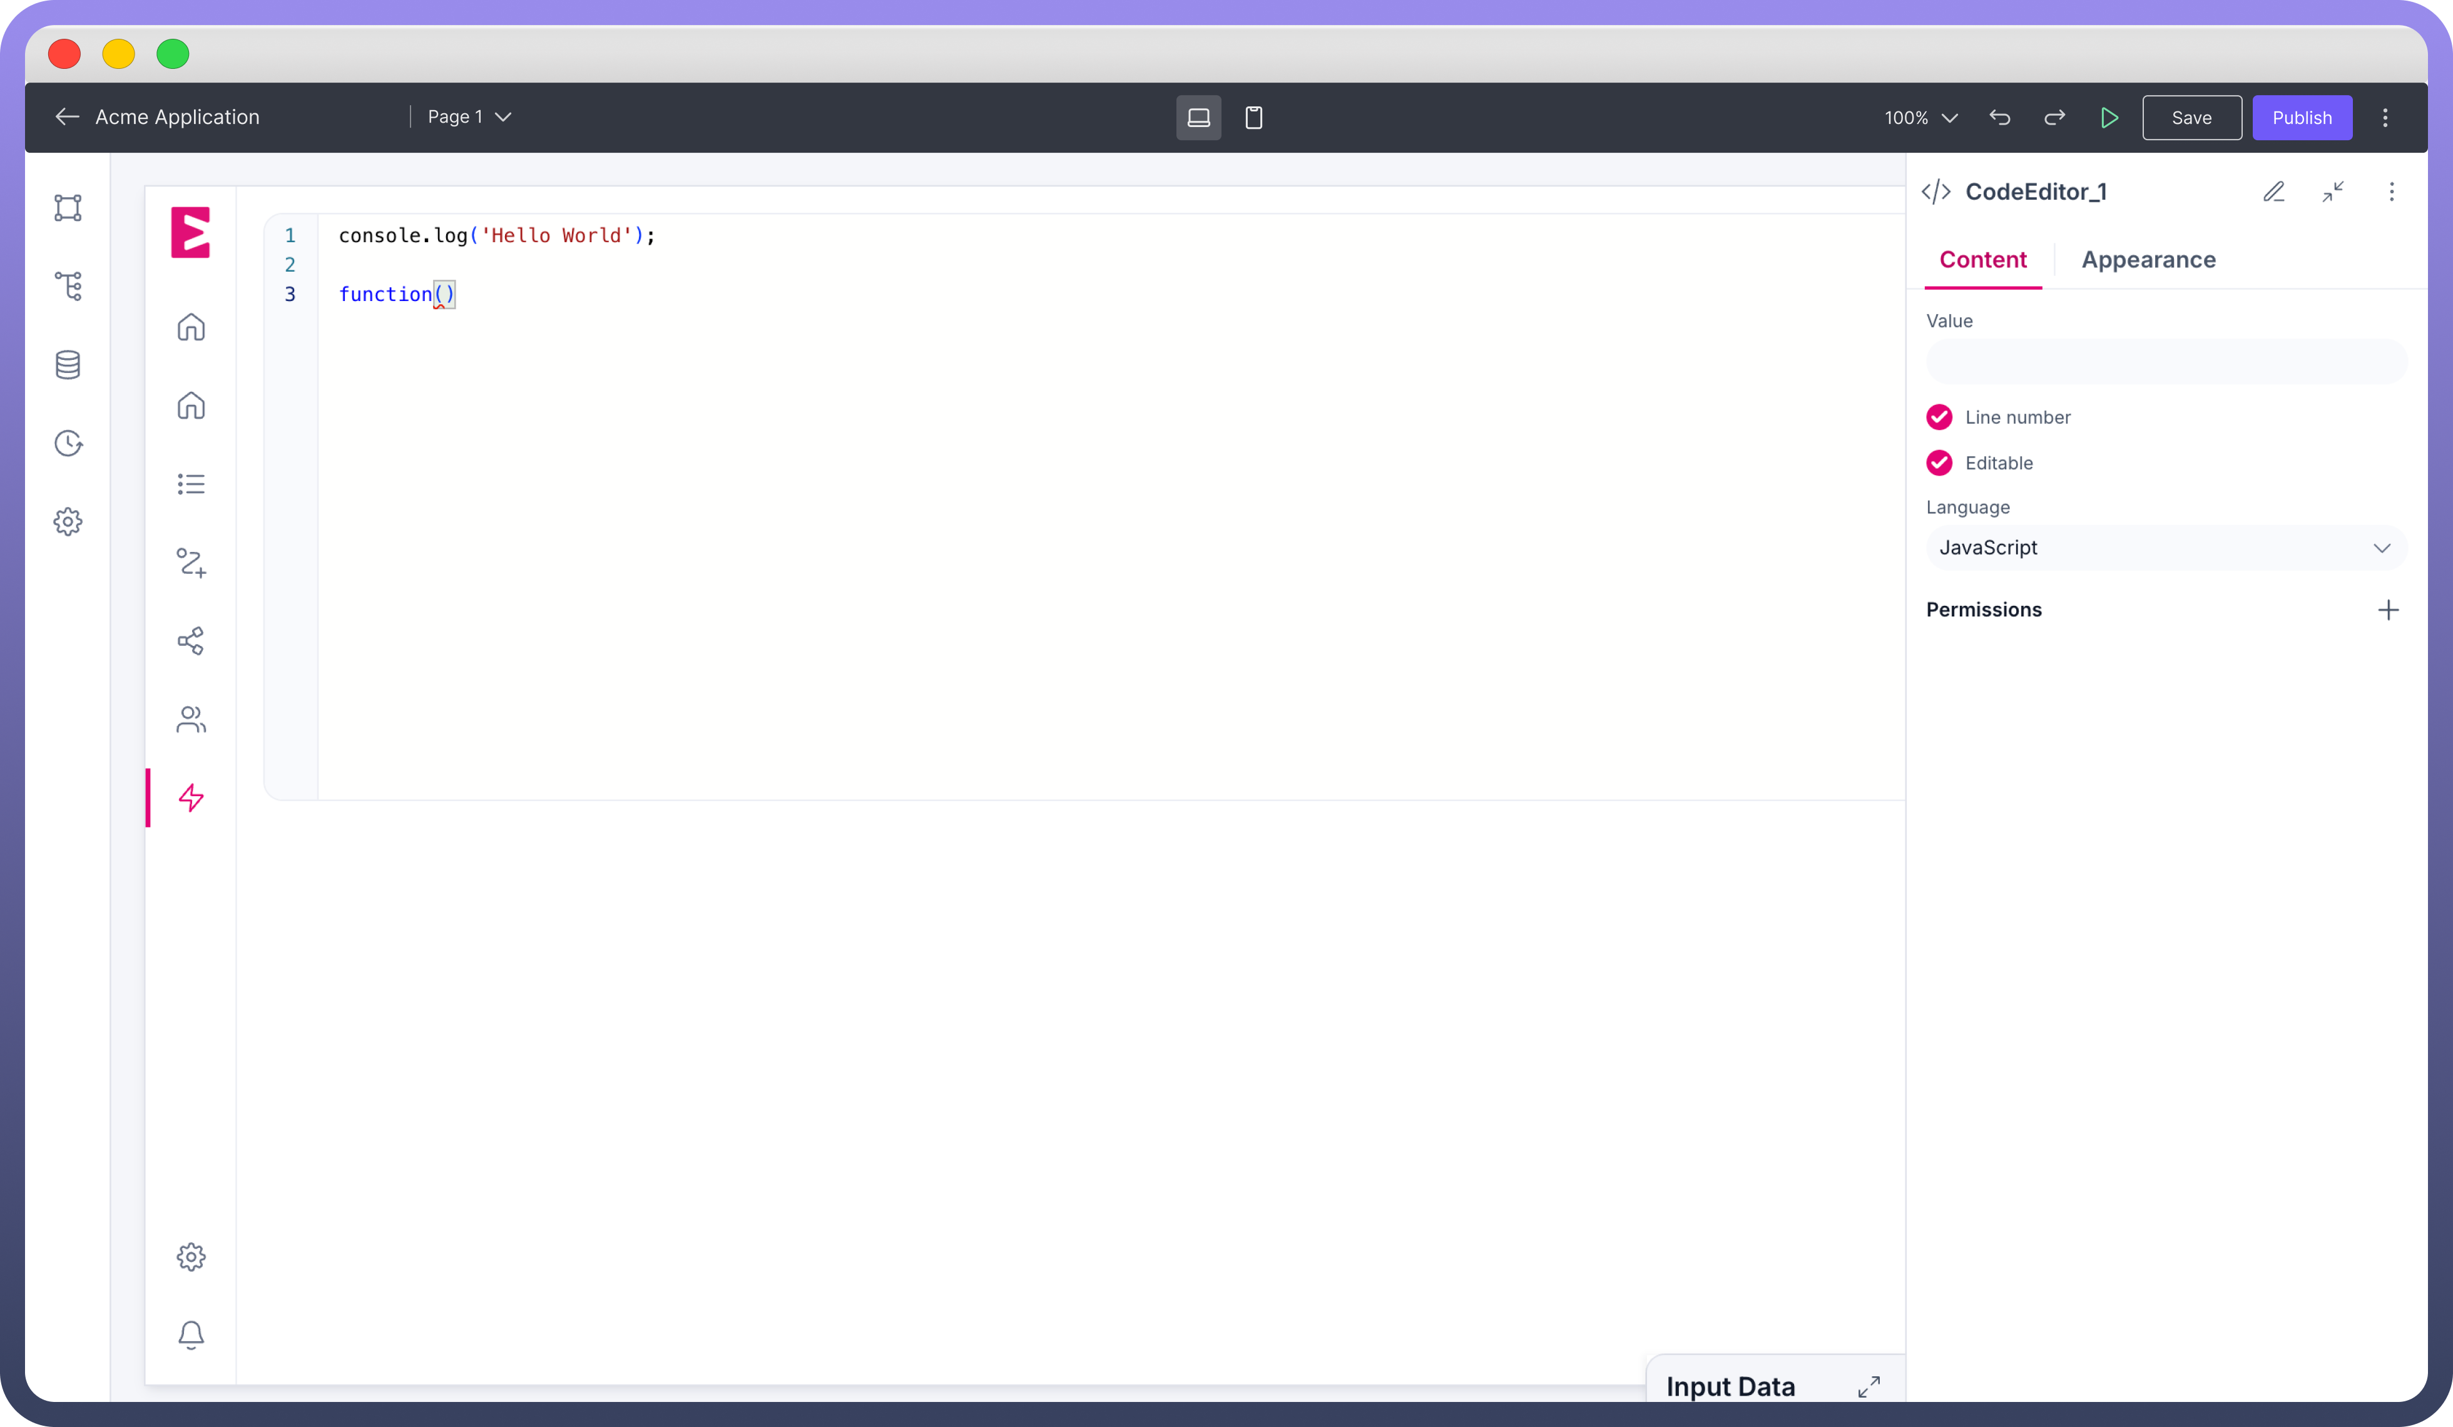This screenshot has width=2453, height=1427.
Task: Select the desktop layout view icon
Action: click(1198, 118)
